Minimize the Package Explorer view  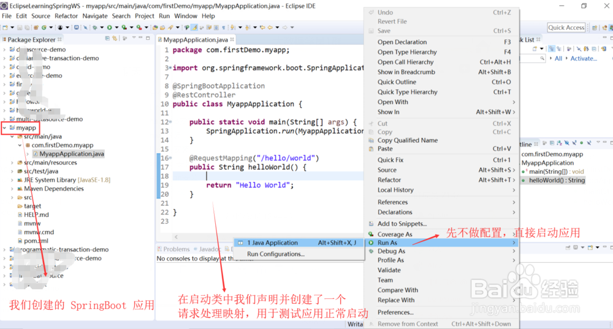(141, 38)
